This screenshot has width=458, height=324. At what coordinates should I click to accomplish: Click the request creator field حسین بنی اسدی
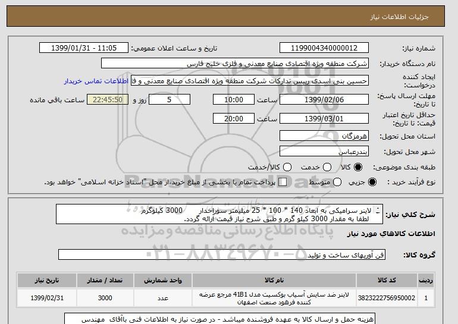click(x=250, y=81)
